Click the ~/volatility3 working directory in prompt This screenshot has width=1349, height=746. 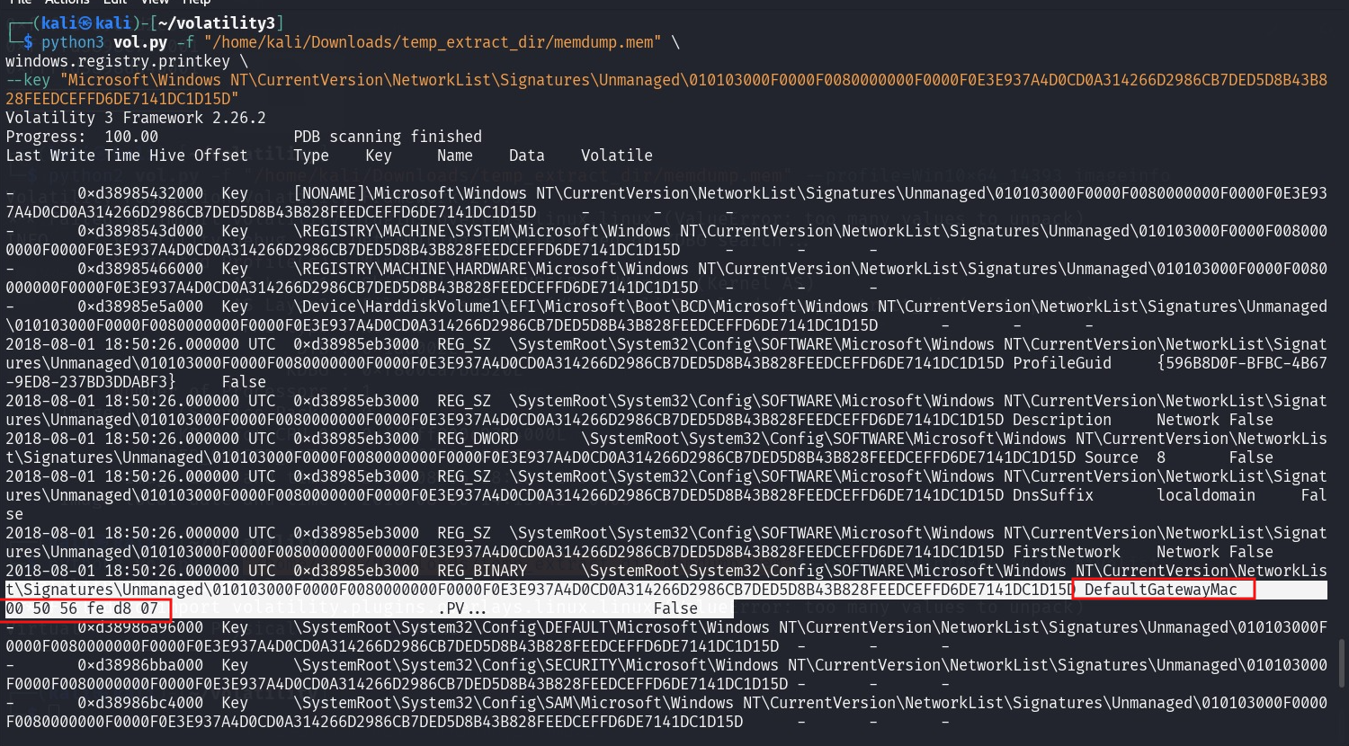tap(218, 23)
